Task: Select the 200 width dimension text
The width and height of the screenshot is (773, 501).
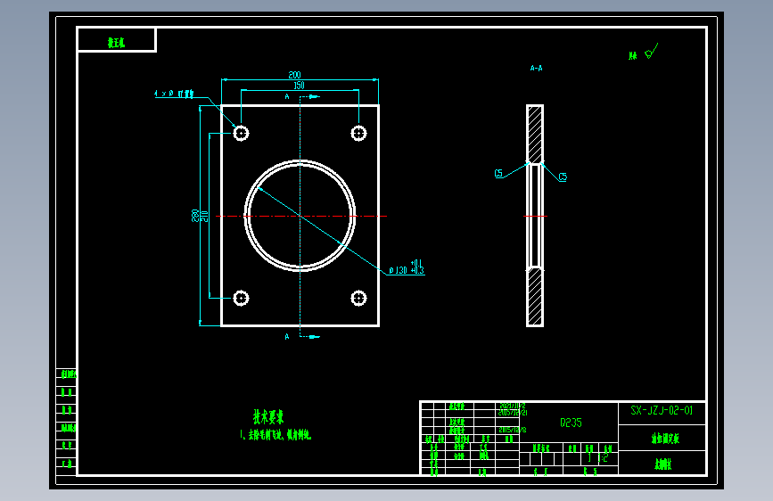Action: point(294,75)
